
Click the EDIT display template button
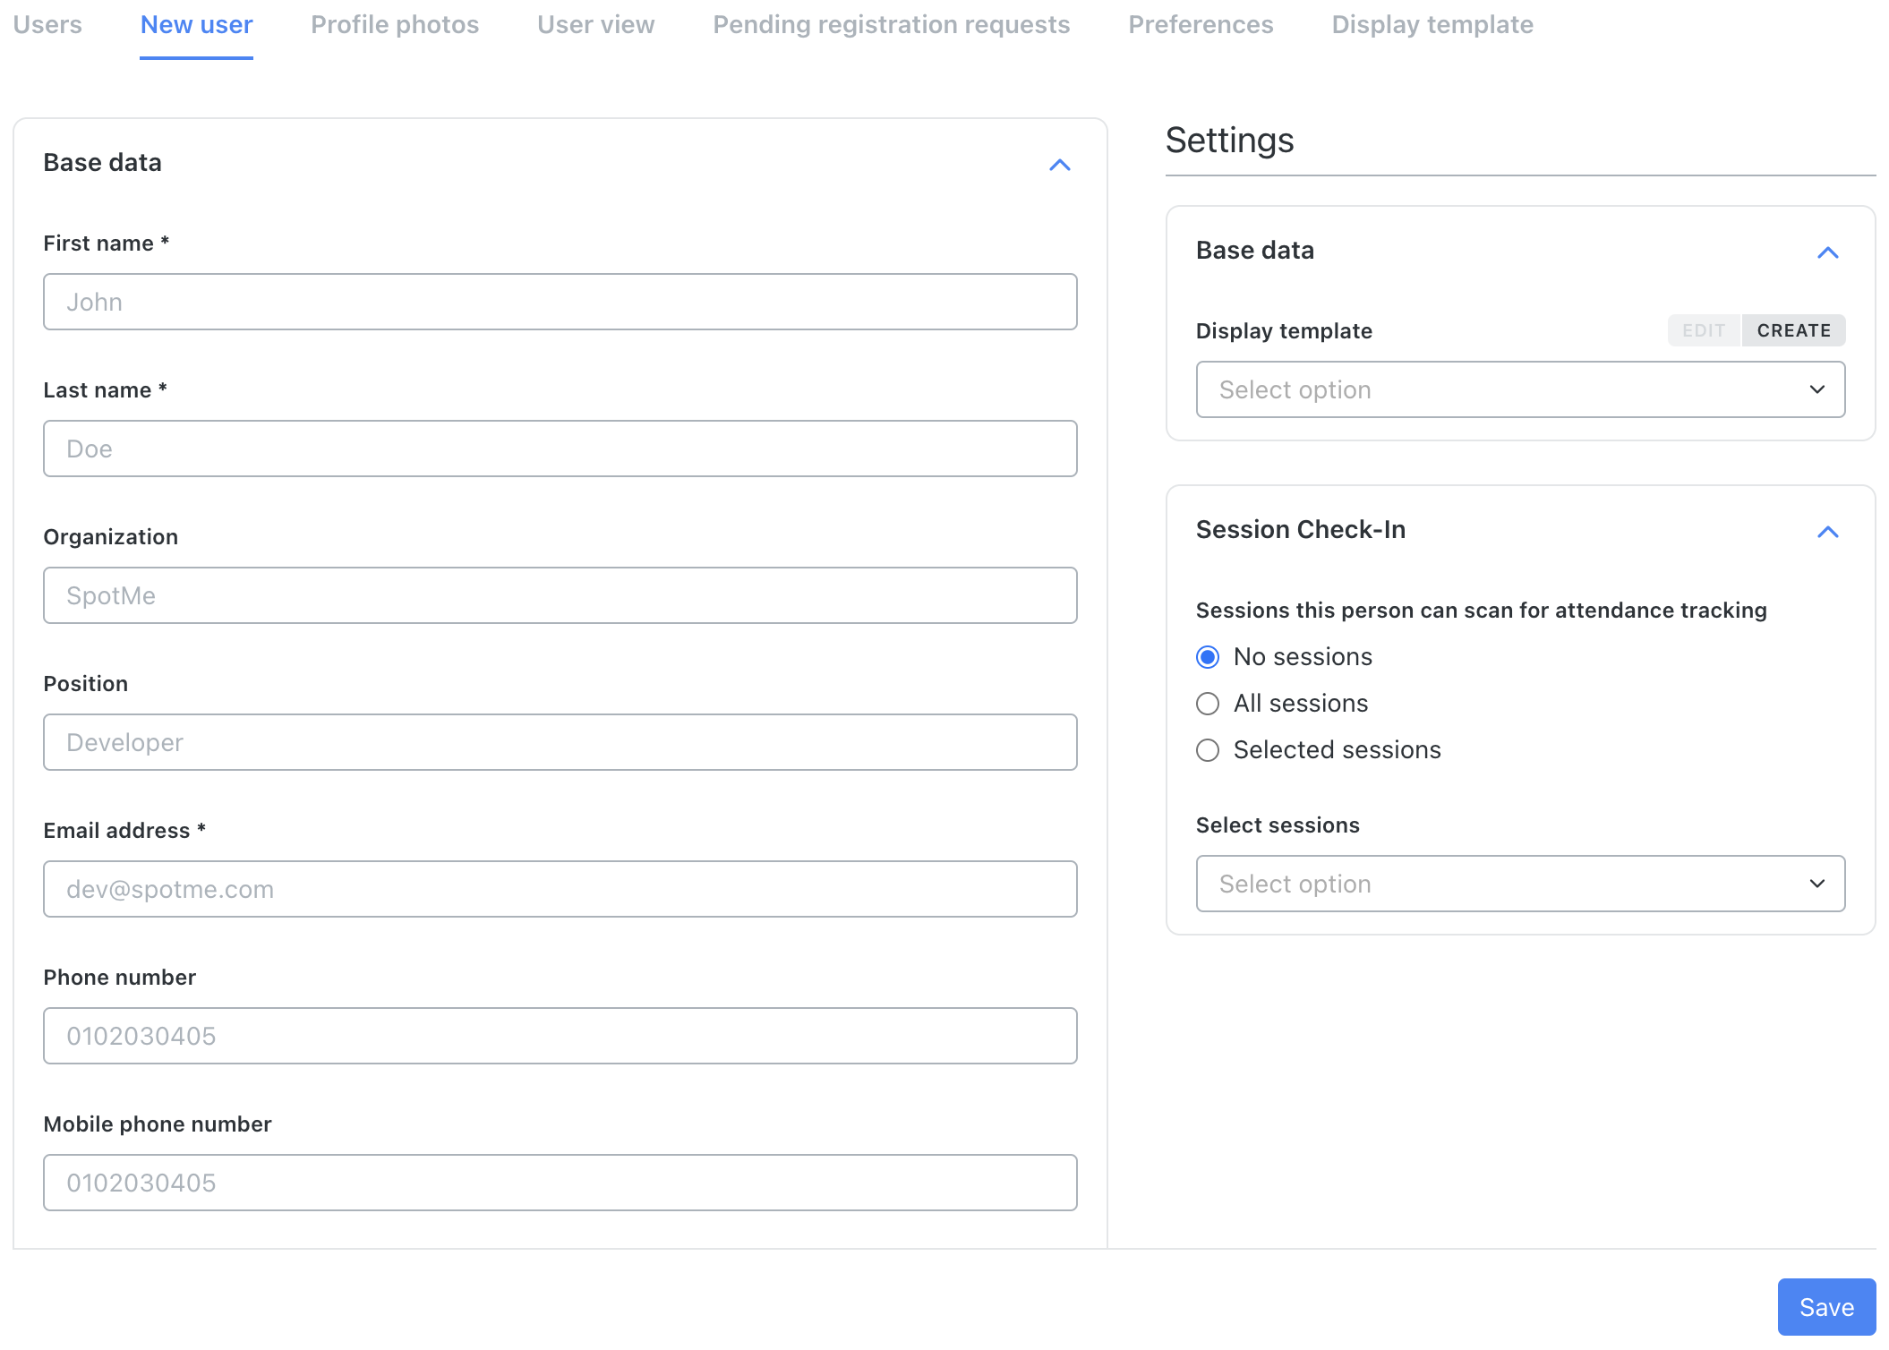point(1704,330)
